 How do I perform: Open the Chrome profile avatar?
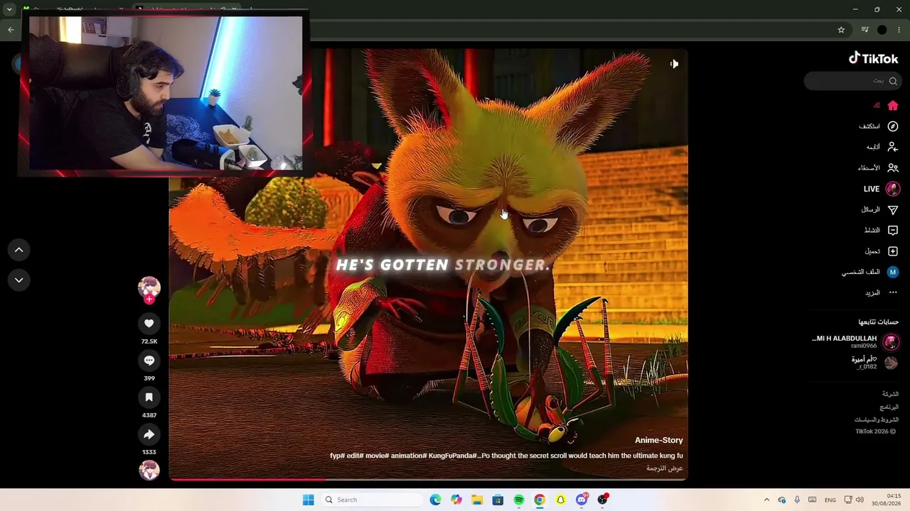[882, 30]
